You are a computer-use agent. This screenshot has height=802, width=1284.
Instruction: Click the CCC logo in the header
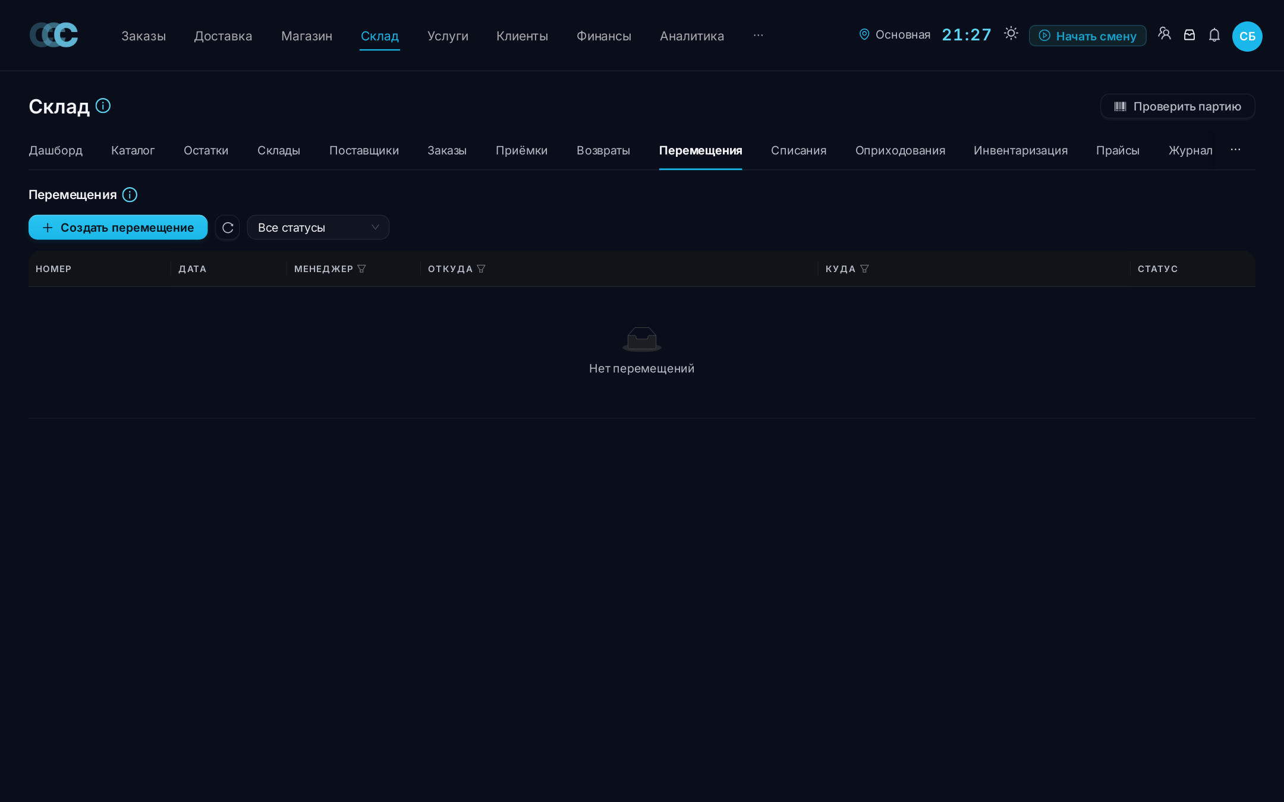(54, 35)
